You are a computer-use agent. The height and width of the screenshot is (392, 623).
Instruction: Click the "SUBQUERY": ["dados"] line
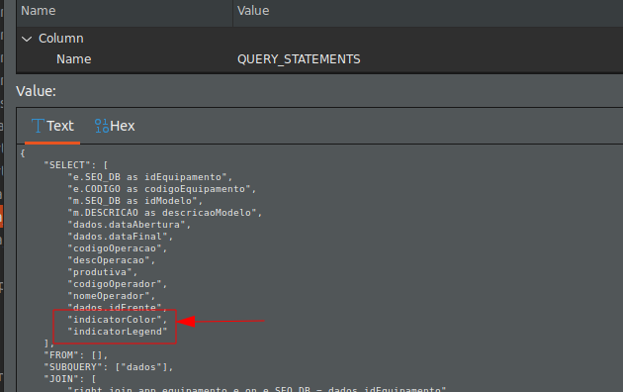click(x=109, y=367)
